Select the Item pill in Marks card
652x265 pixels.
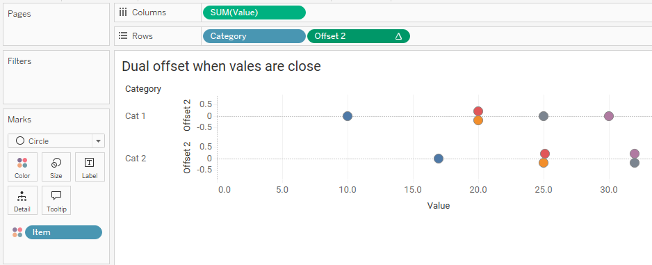(x=63, y=232)
